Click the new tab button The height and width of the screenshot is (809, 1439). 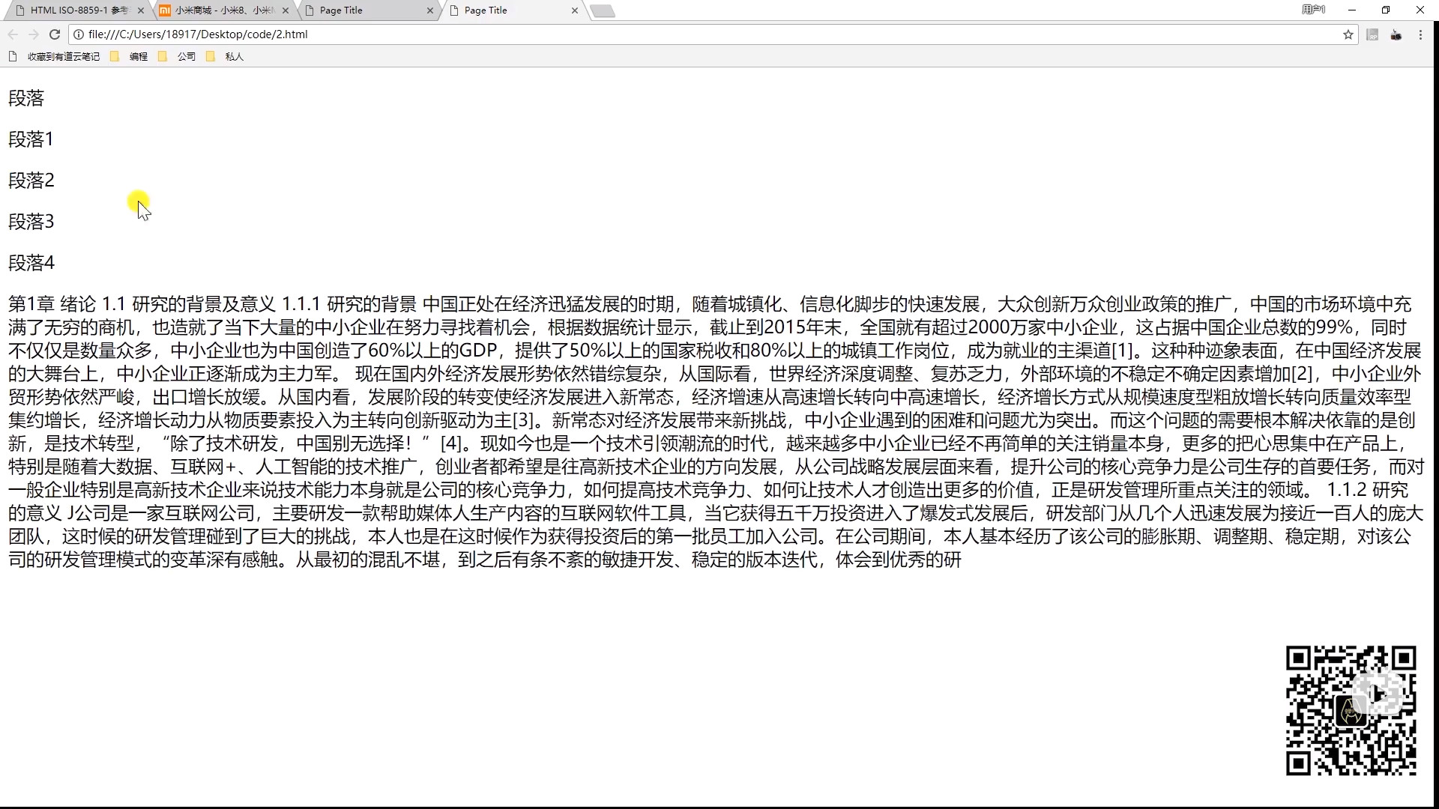pyautogui.click(x=602, y=10)
